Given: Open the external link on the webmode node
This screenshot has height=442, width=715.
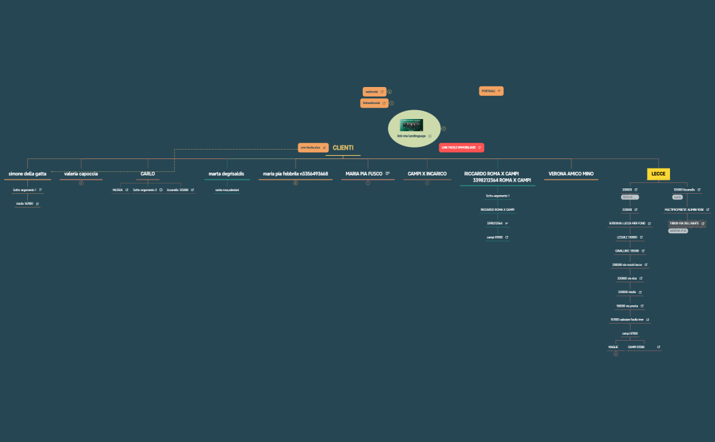Looking at the screenshot, I should 382,92.
